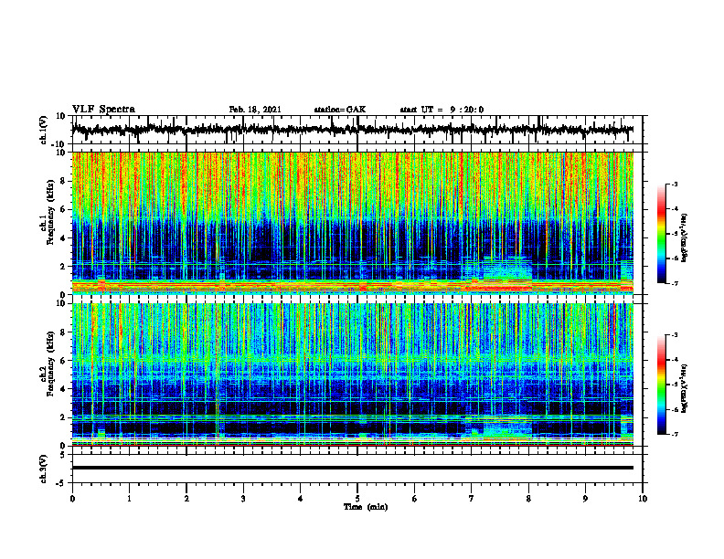Image resolution: width=724 pixels, height=559 pixels.
Task: Click the "VLF Spectra" plot title
Action: tap(103, 110)
